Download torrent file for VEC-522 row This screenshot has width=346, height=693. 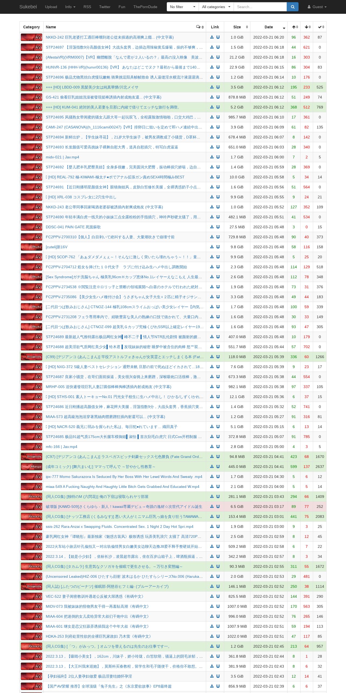pyautogui.click(x=212, y=596)
